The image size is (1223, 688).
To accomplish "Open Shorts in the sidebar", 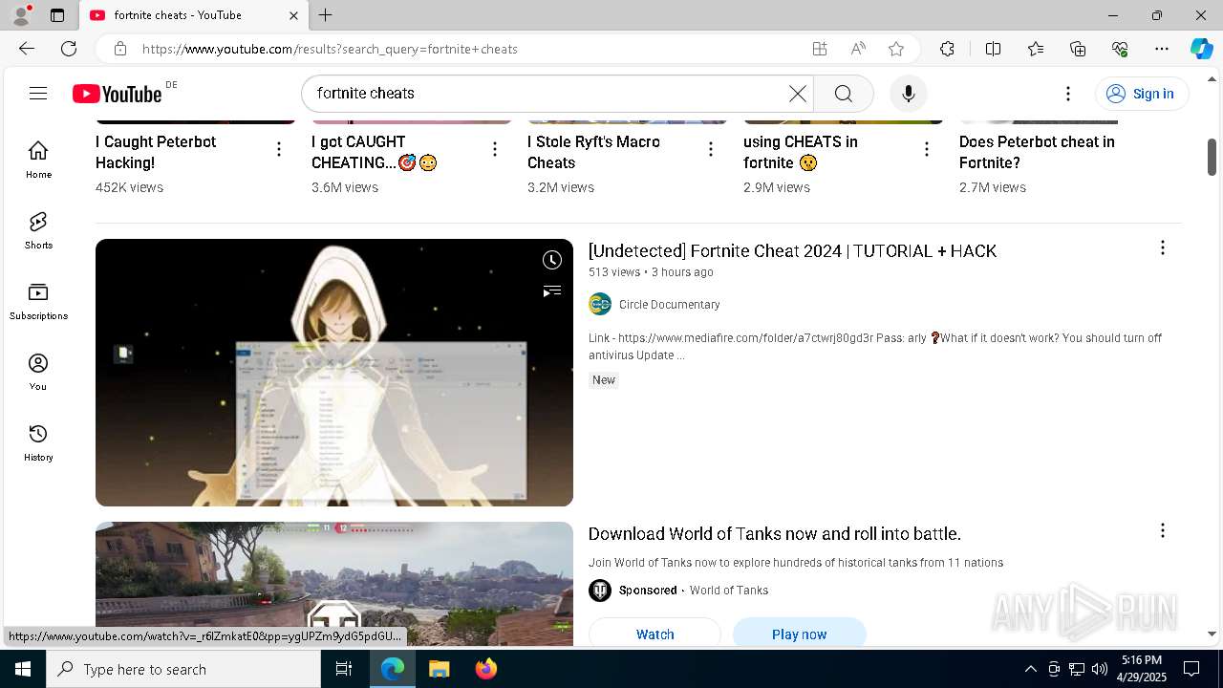I will point(38,230).
